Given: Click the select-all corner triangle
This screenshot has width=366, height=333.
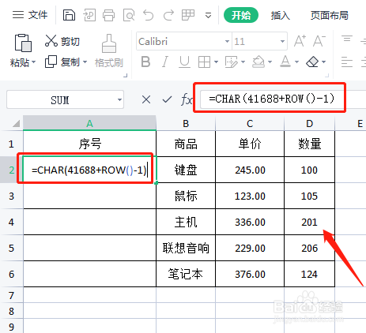Looking at the screenshot, I should pyautogui.click(x=16, y=123).
